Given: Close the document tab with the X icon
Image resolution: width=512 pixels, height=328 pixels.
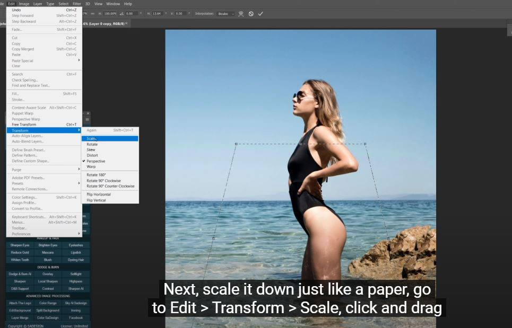Looking at the screenshot, I should tap(126, 23).
